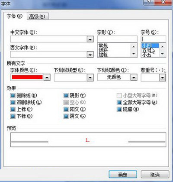This screenshot has height=182, width=173.
Task: Confirm with the 确定 button
Action: click(x=123, y=175)
